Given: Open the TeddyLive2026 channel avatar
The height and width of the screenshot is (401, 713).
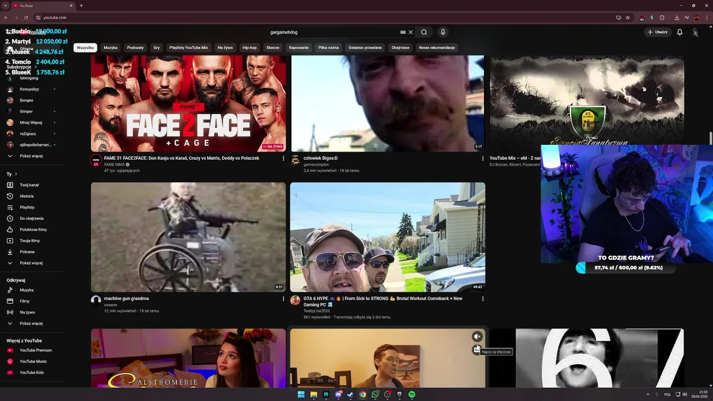Looking at the screenshot, I should tap(295, 301).
